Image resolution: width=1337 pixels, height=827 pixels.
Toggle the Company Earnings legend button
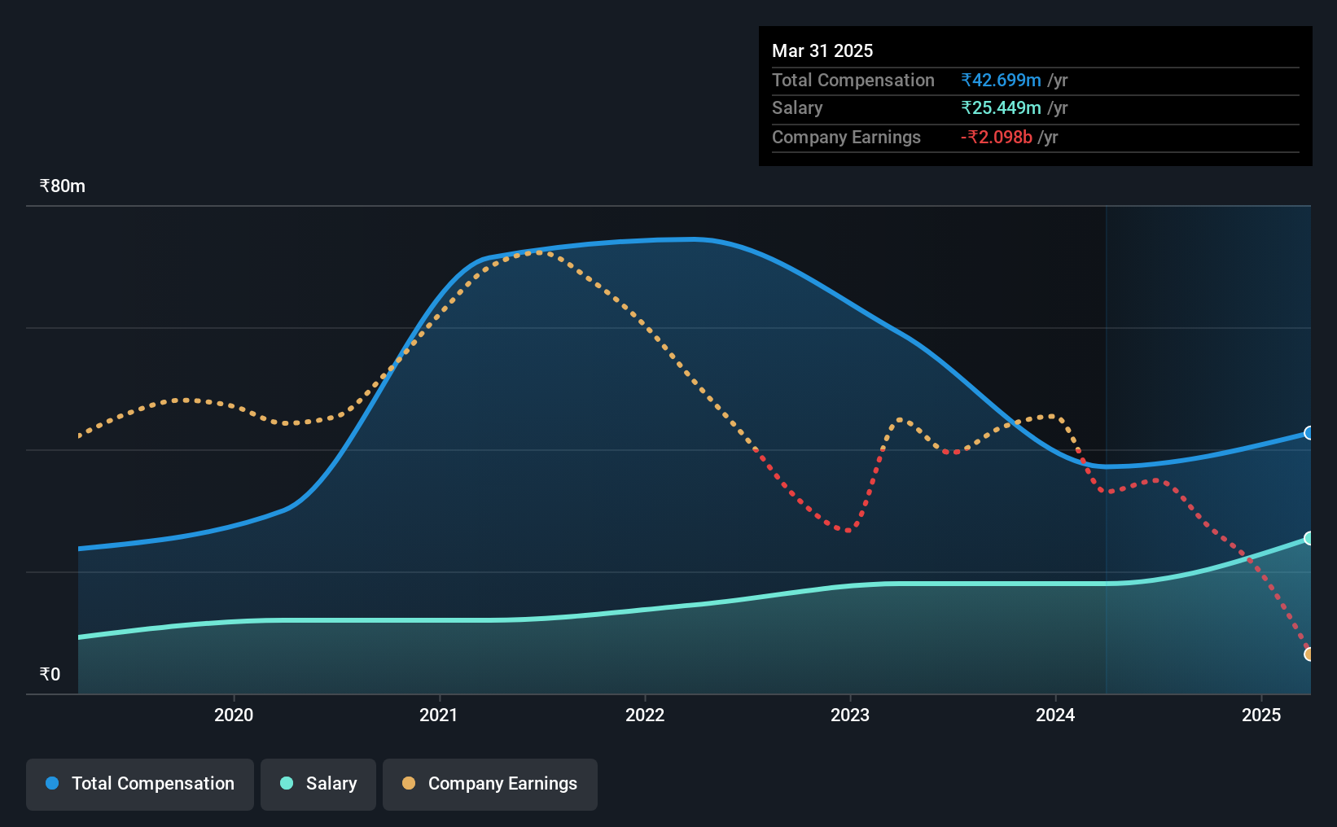pos(490,784)
